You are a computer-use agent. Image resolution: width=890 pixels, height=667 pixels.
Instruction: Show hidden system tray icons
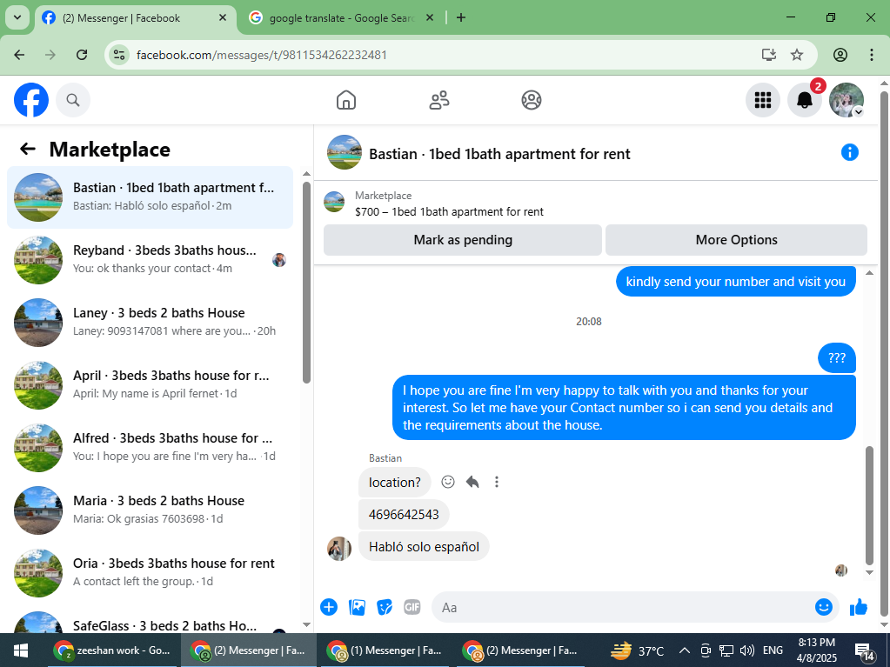click(685, 650)
